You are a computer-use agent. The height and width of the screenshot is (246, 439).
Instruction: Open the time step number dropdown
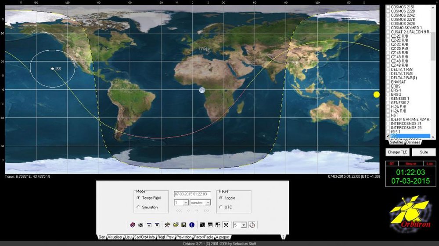point(186,203)
